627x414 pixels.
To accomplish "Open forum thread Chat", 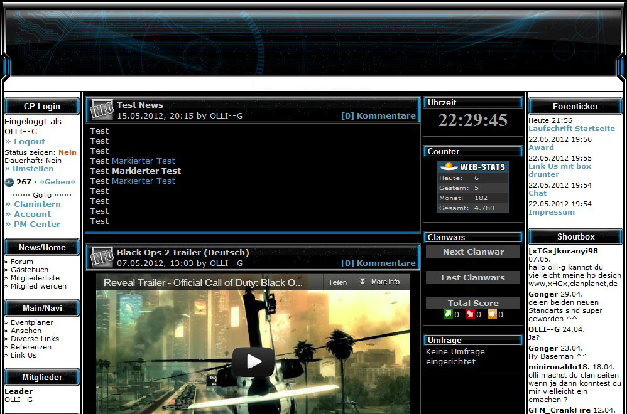I will 537,193.
